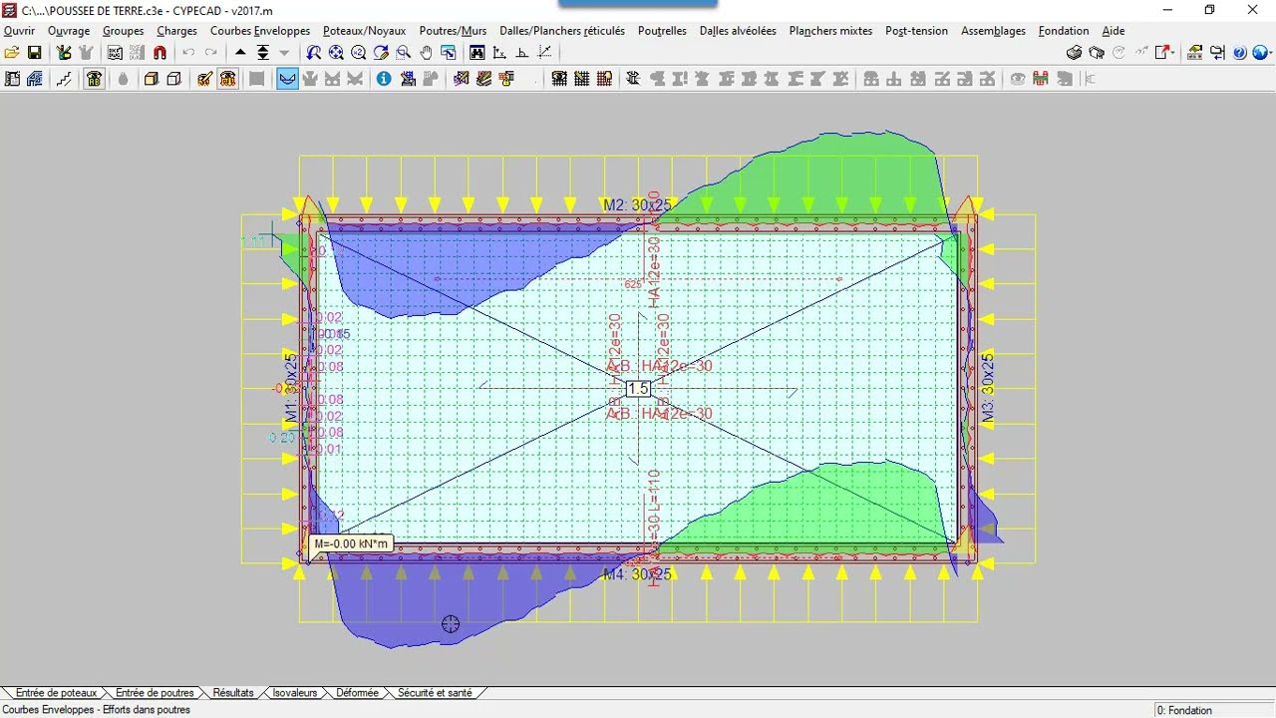Open the Courbes Enveloppes menu
The image size is (1276, 718).
pos(260,31)
